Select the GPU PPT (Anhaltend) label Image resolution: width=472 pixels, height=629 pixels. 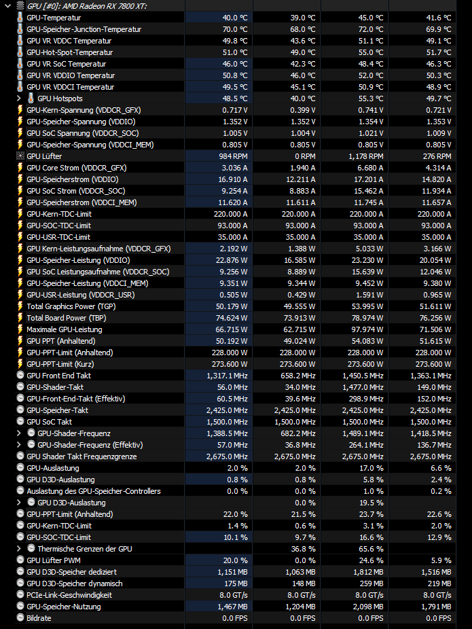point(61,341)
